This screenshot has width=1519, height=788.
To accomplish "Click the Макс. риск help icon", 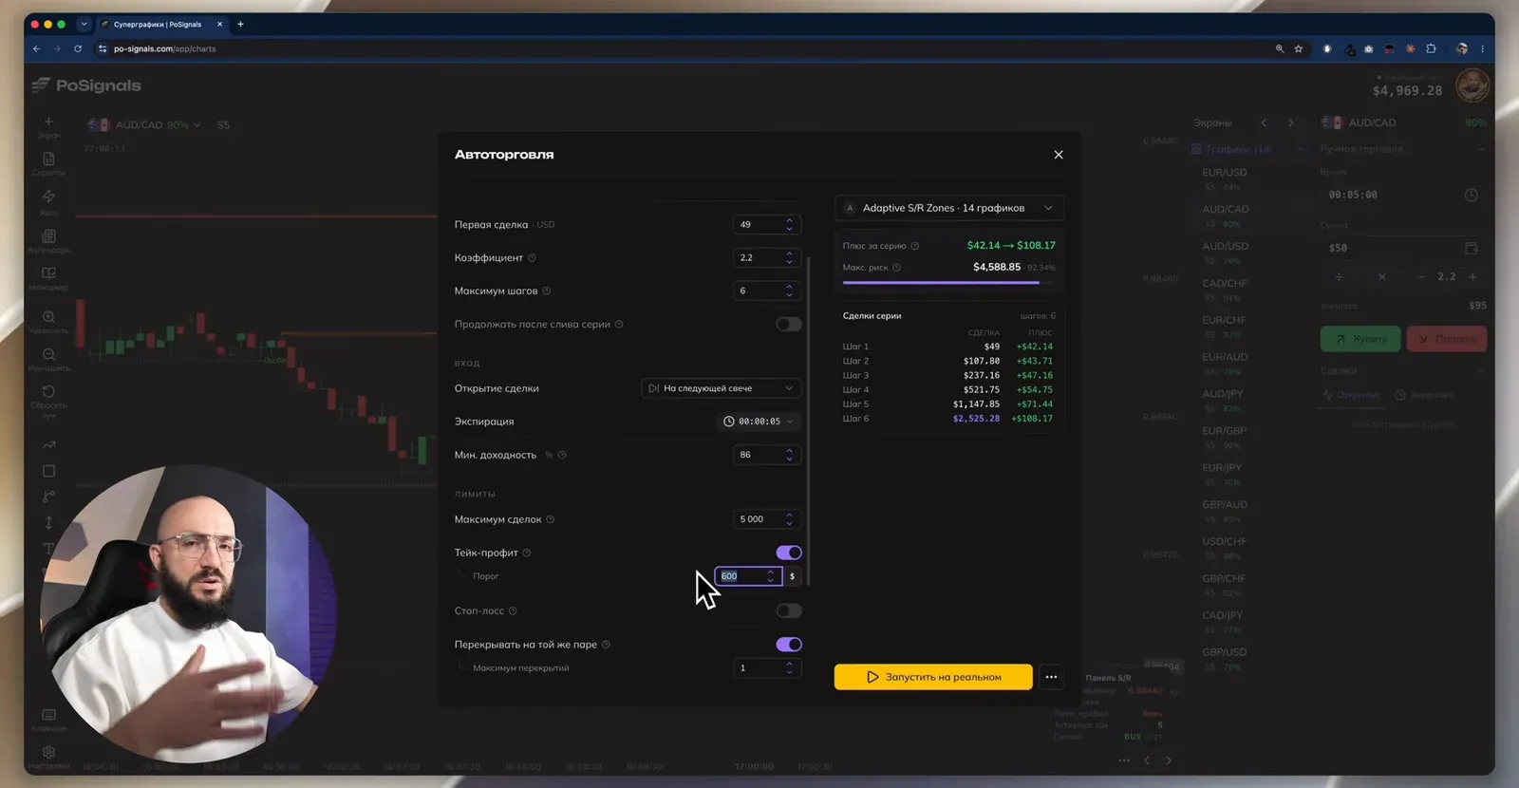I will coord(897,268).
